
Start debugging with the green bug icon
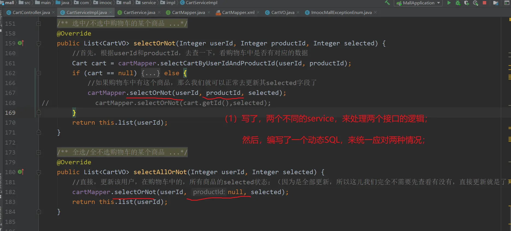[x=458, y=3]
